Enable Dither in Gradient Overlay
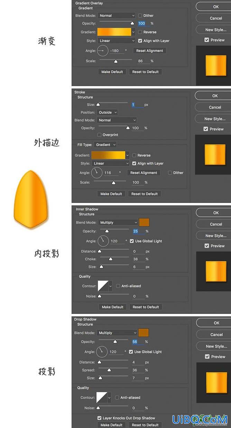 [x=140, y=16]
